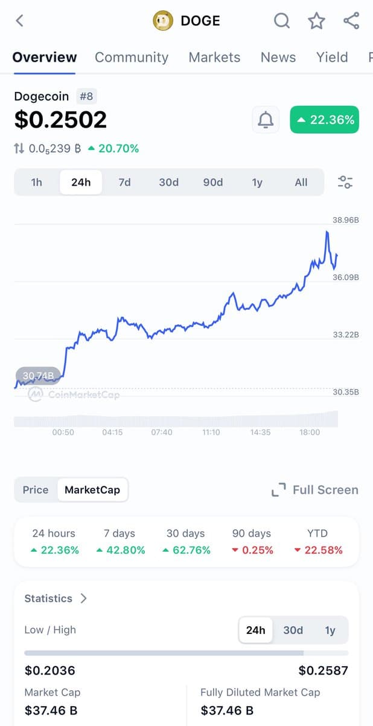Tap the share icon
This screenshot has height=726, width=373.
[351, 21]
